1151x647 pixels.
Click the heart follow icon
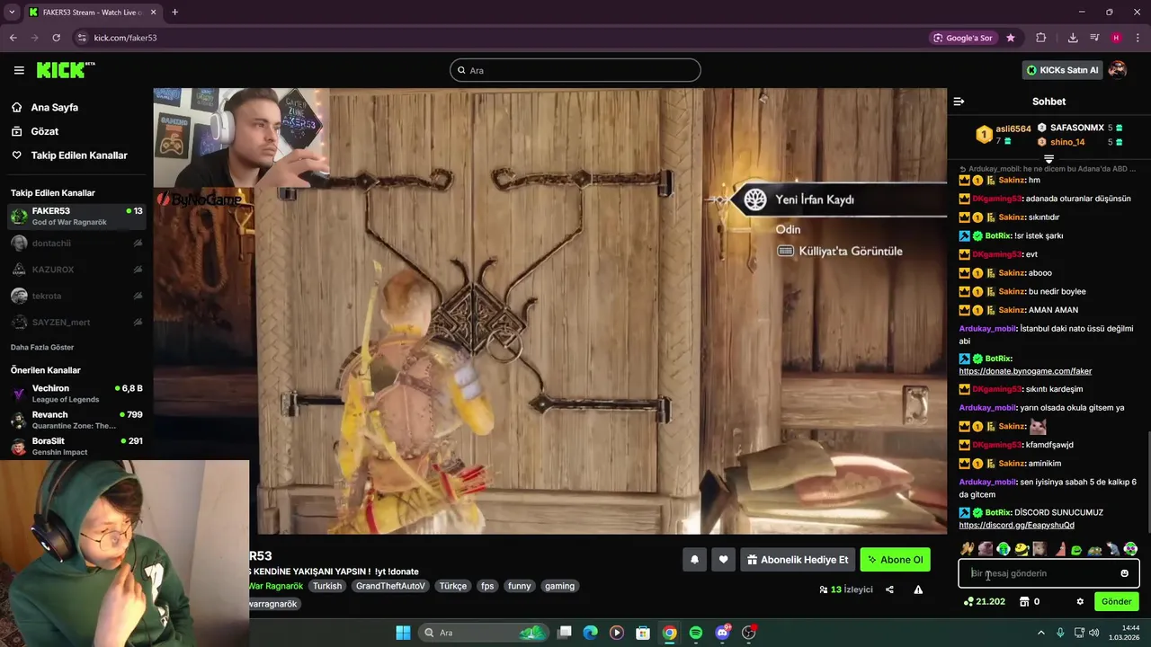click(723, 560)
